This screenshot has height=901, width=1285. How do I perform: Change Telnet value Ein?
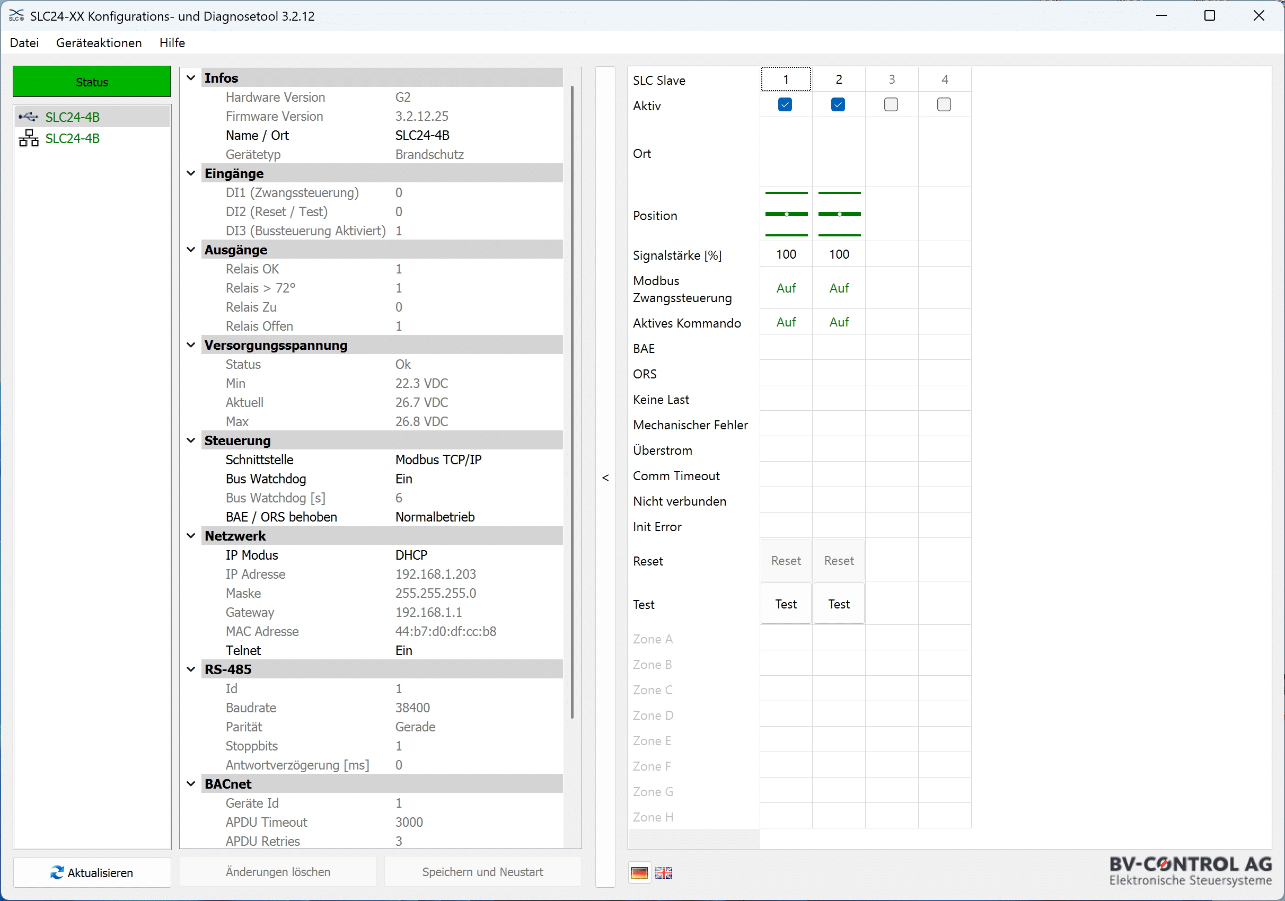tap(403, 651)
